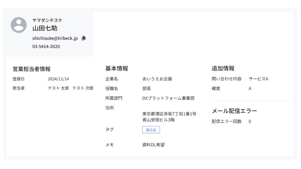Click the email shichisuke@tribeck.jp
Screen dimensions: 301x169
[x=55, y=38]
